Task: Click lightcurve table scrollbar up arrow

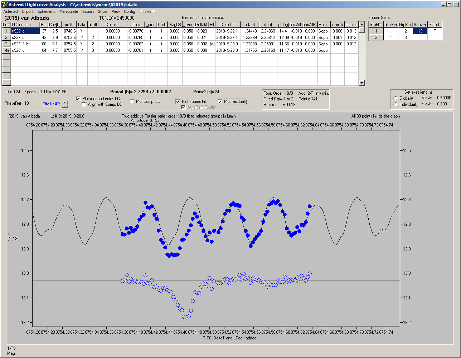Action: pos(362,24)
